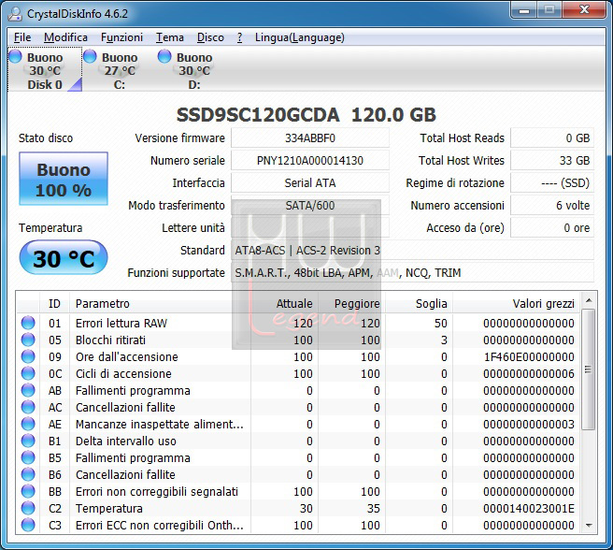Click the status orb of Errori ECC row C3

click(x=28, y=525)
